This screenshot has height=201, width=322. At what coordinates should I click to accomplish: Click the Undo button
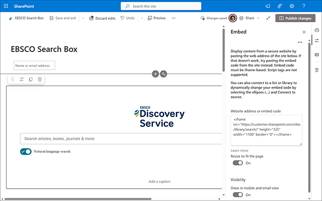point(128,18)
